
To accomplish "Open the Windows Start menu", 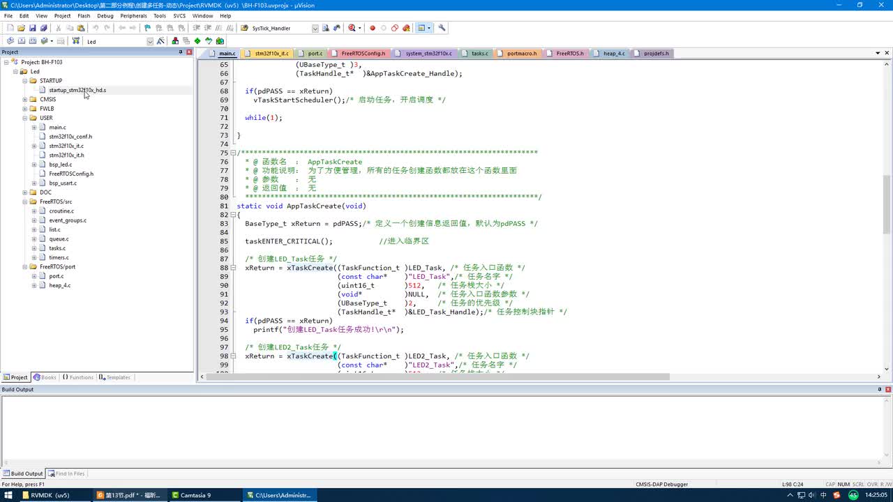I will [9, 495].
